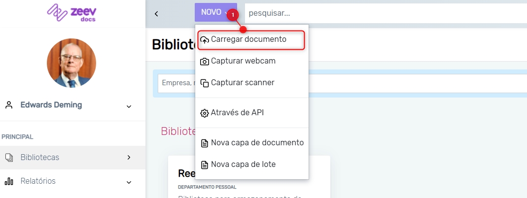Collapse sidebar with back arrow button

pos(156,13)
